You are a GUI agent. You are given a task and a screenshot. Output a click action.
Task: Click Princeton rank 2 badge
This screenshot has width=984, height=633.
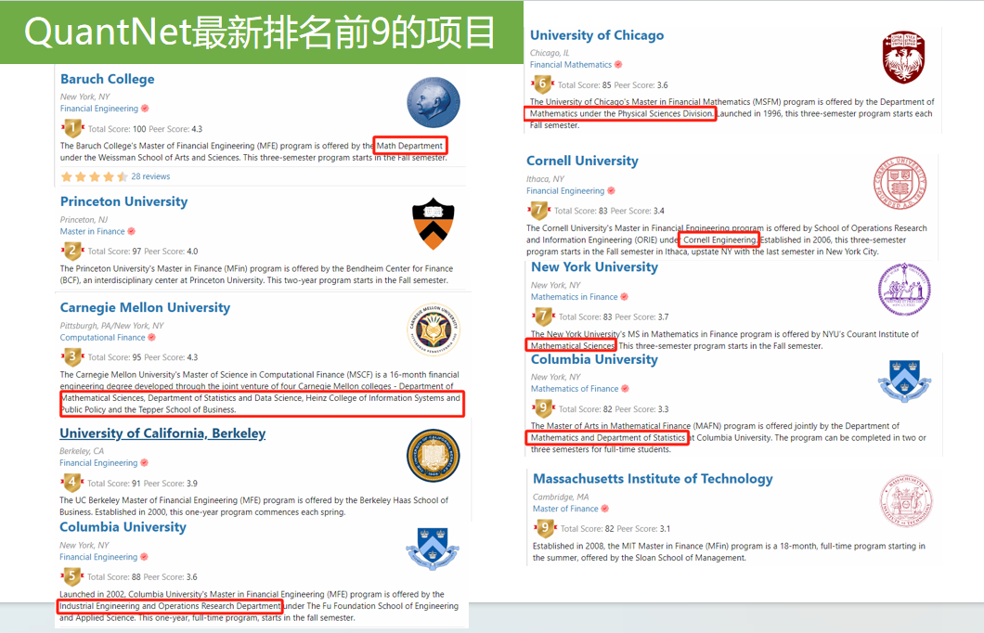coord(72,251)
